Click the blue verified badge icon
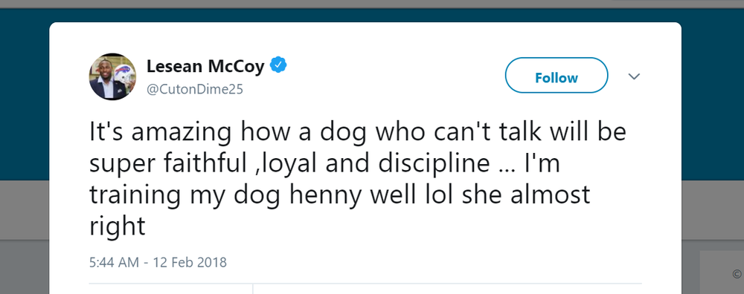This screenshot has width=744, height=294. (x=278, y=65)
